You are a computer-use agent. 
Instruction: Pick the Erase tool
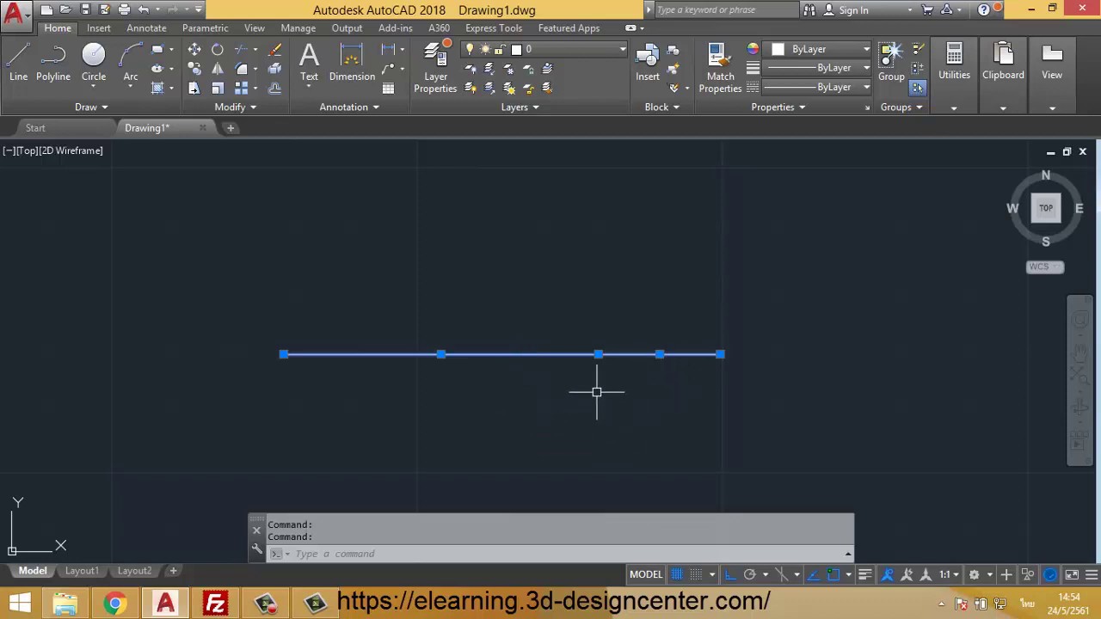[274, 50]
